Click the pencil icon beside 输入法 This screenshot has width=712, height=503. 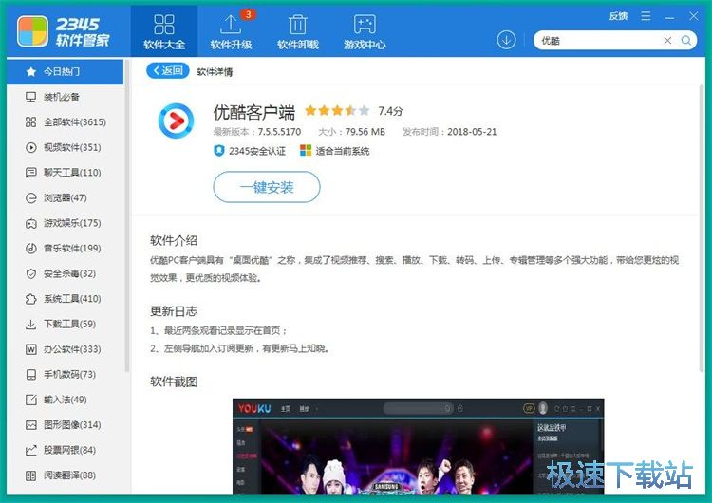point(31,400)
